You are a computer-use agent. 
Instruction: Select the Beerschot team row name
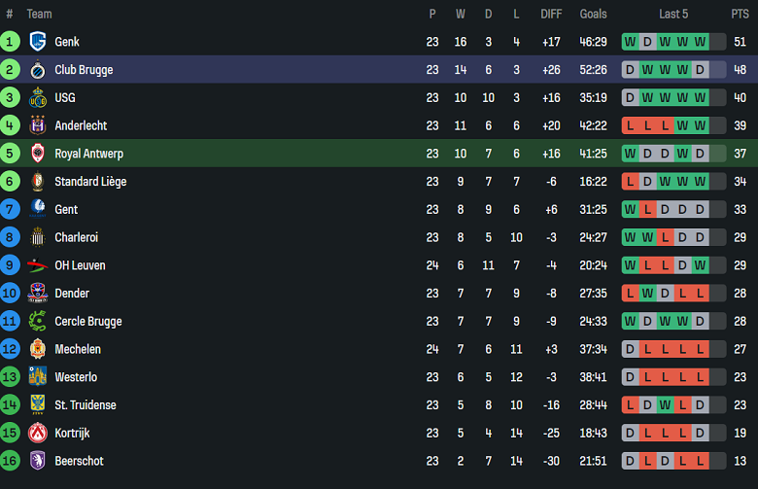tap(79, 461)
